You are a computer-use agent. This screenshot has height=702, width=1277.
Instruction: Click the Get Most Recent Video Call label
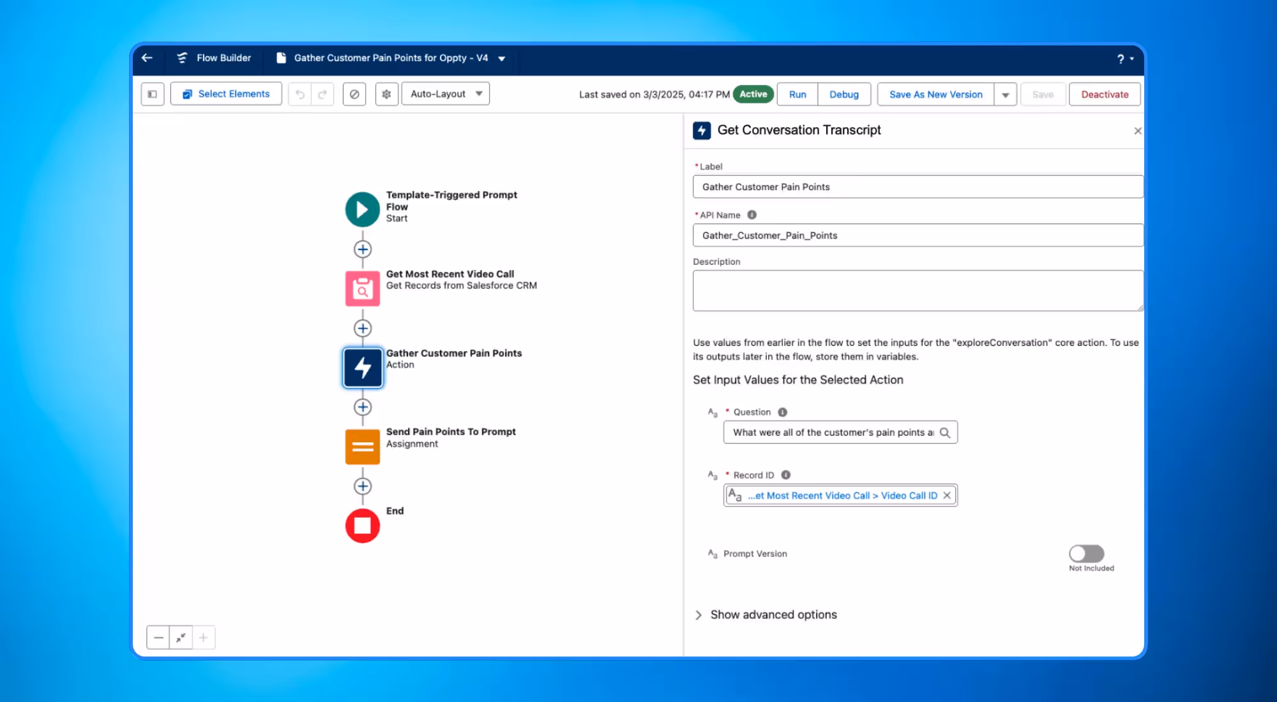point(450,274)
